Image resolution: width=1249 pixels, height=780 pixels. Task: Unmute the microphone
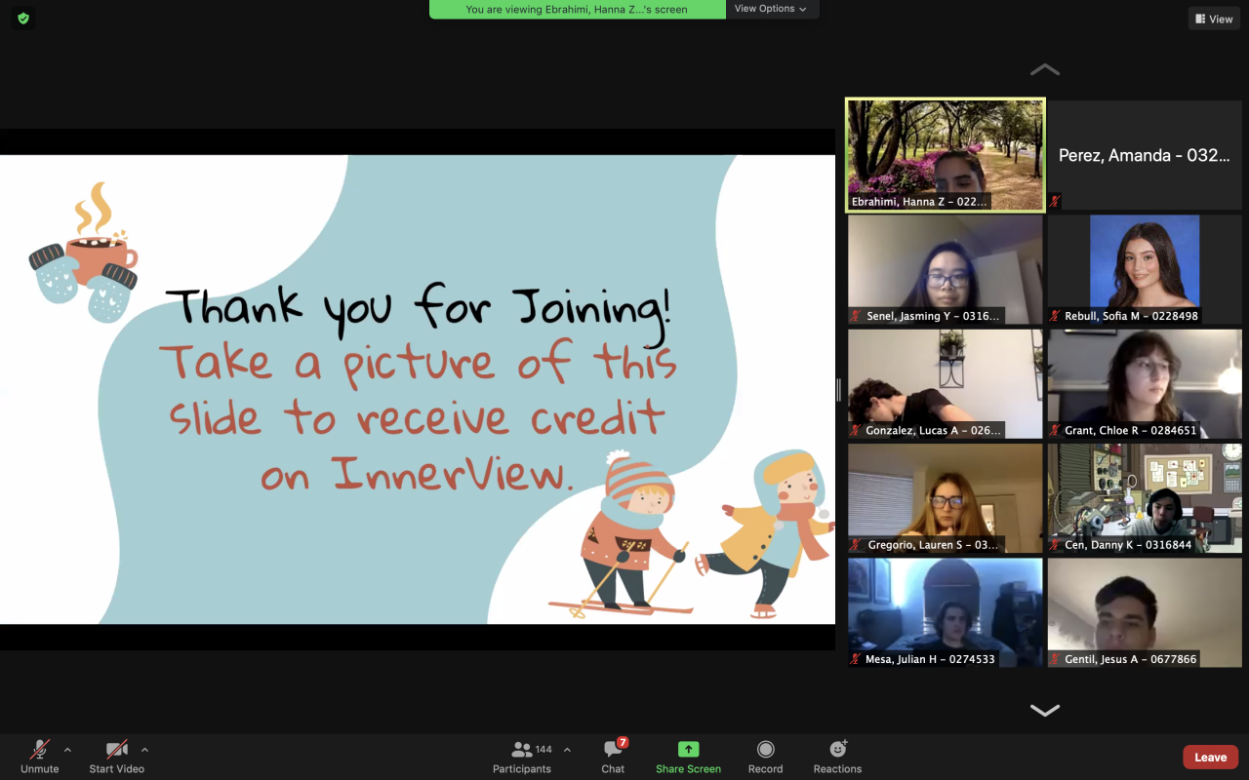[40, 756]
